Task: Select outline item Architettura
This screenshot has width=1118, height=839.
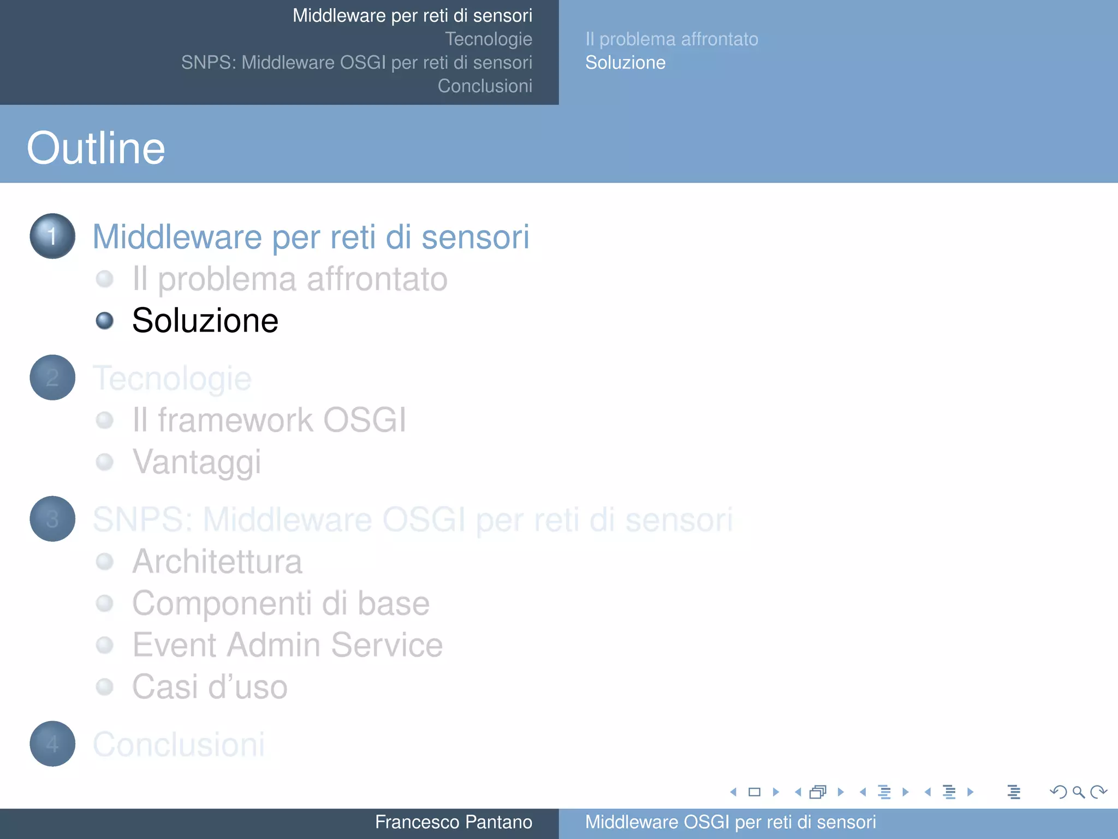Action: tap(217, 562)
